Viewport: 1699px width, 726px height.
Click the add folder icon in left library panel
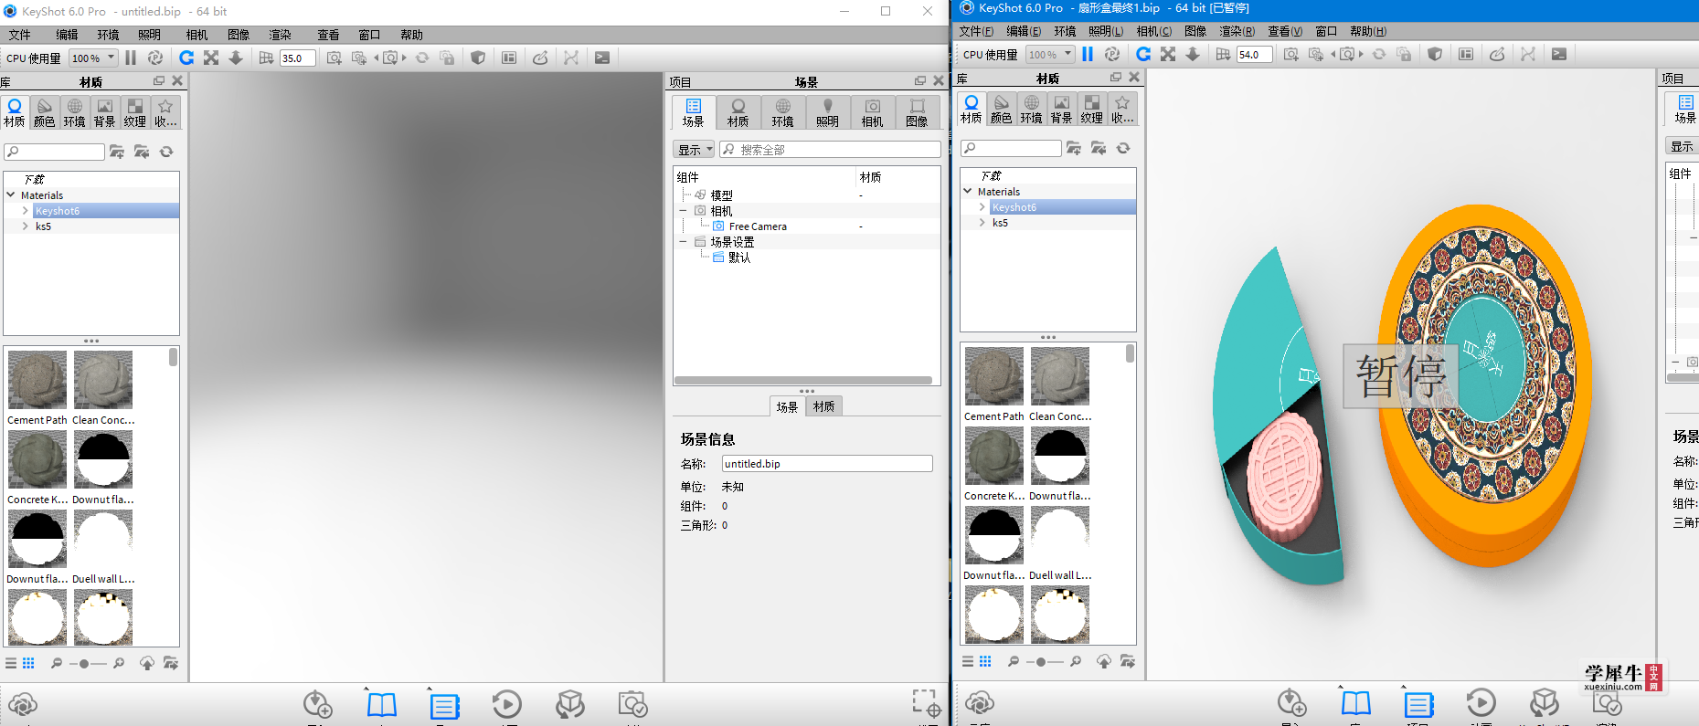(117, 152)
